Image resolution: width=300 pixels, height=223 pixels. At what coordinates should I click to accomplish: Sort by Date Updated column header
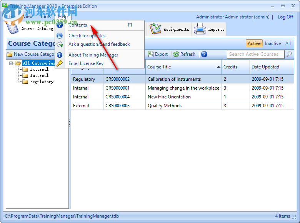point(272,67)
